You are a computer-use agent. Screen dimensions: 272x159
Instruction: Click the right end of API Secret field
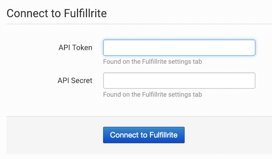coord(249,81)
